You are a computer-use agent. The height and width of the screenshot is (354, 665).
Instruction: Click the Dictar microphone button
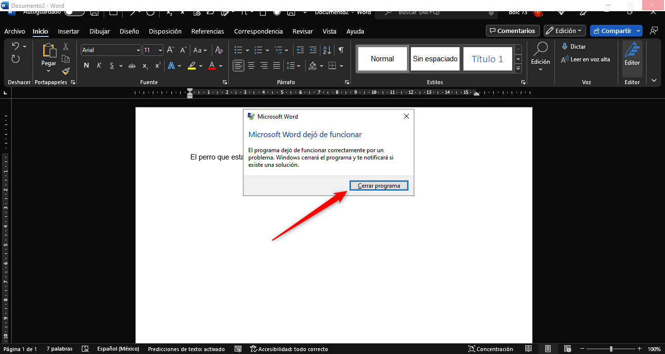tap(573, 47)
